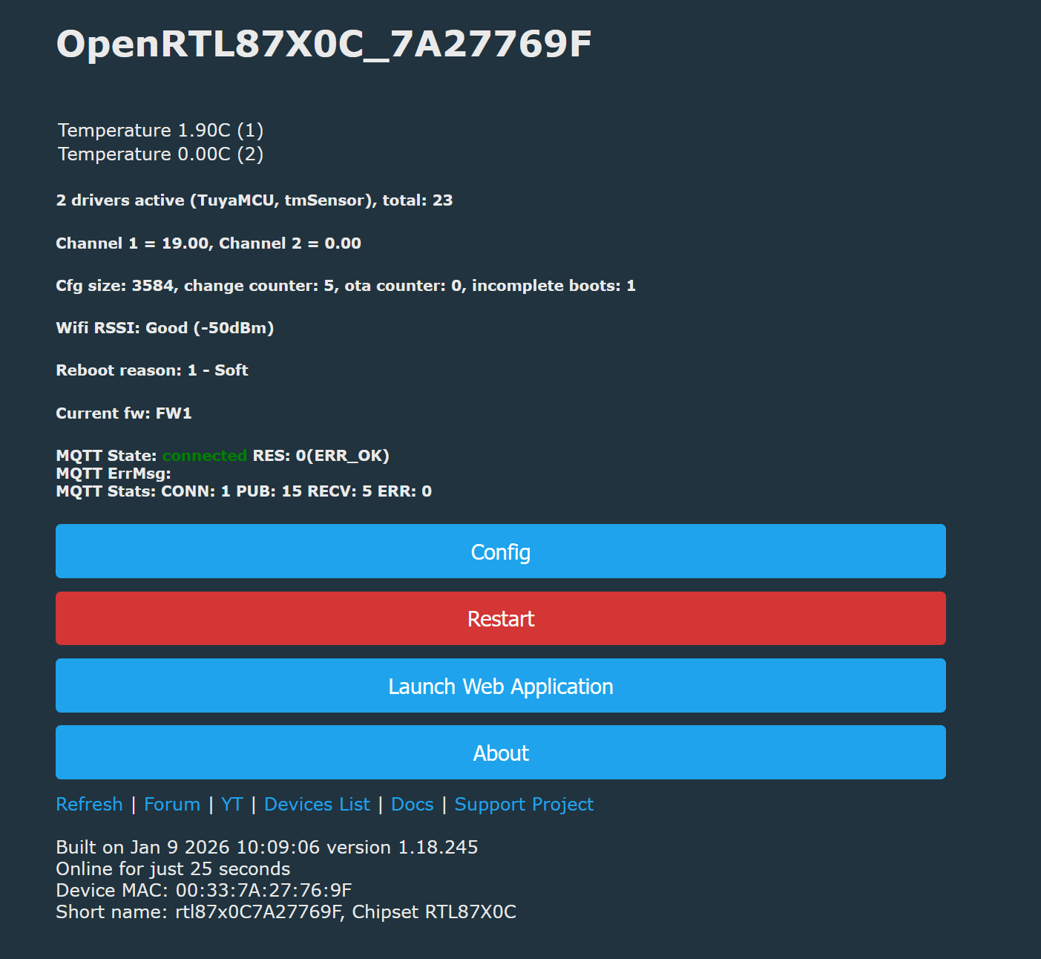Open the About page
The width and height of the screenshot is (1041, 959).
point(501,753)
